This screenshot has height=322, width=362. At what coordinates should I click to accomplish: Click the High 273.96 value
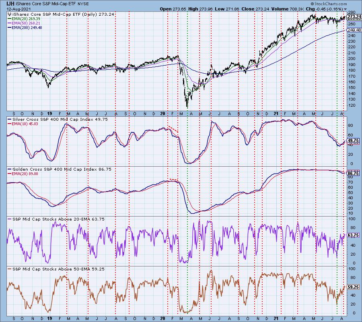point(200,9)
